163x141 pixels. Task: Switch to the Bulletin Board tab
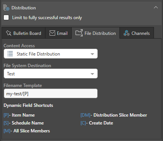point(23,33)
